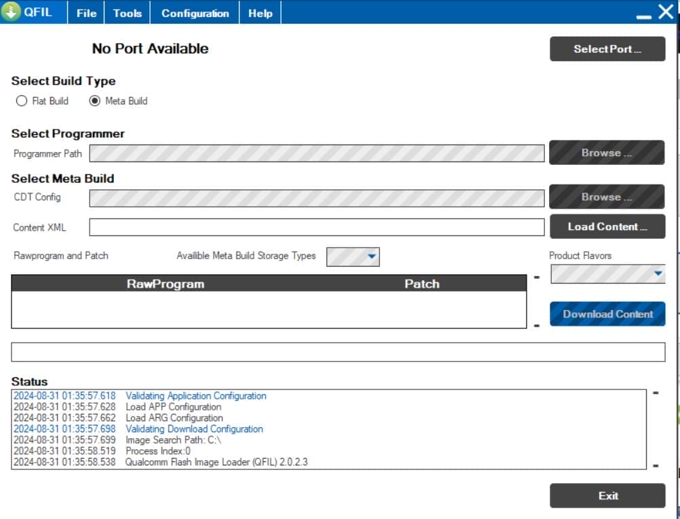Click Browse next to Programmer Path

pyautogui.click(x=606, y=153)
